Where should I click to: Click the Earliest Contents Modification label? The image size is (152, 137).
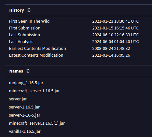(x=37, y=48)
